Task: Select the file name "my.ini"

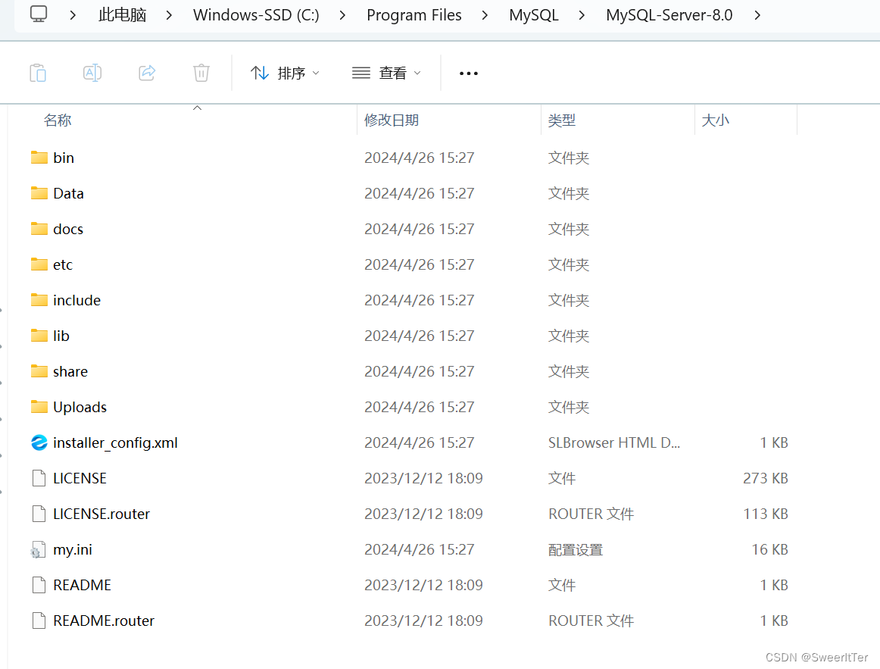Action: click(73, 549)
